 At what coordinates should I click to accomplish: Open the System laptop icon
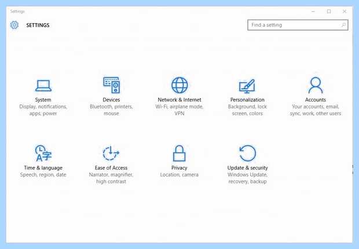click(43, 86)
